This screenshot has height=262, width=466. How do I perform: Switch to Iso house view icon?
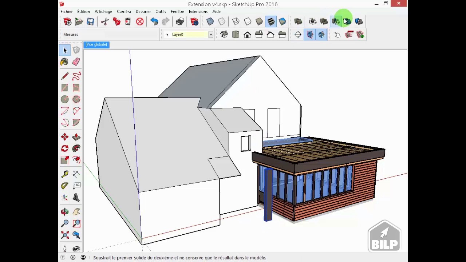[224, 35]
